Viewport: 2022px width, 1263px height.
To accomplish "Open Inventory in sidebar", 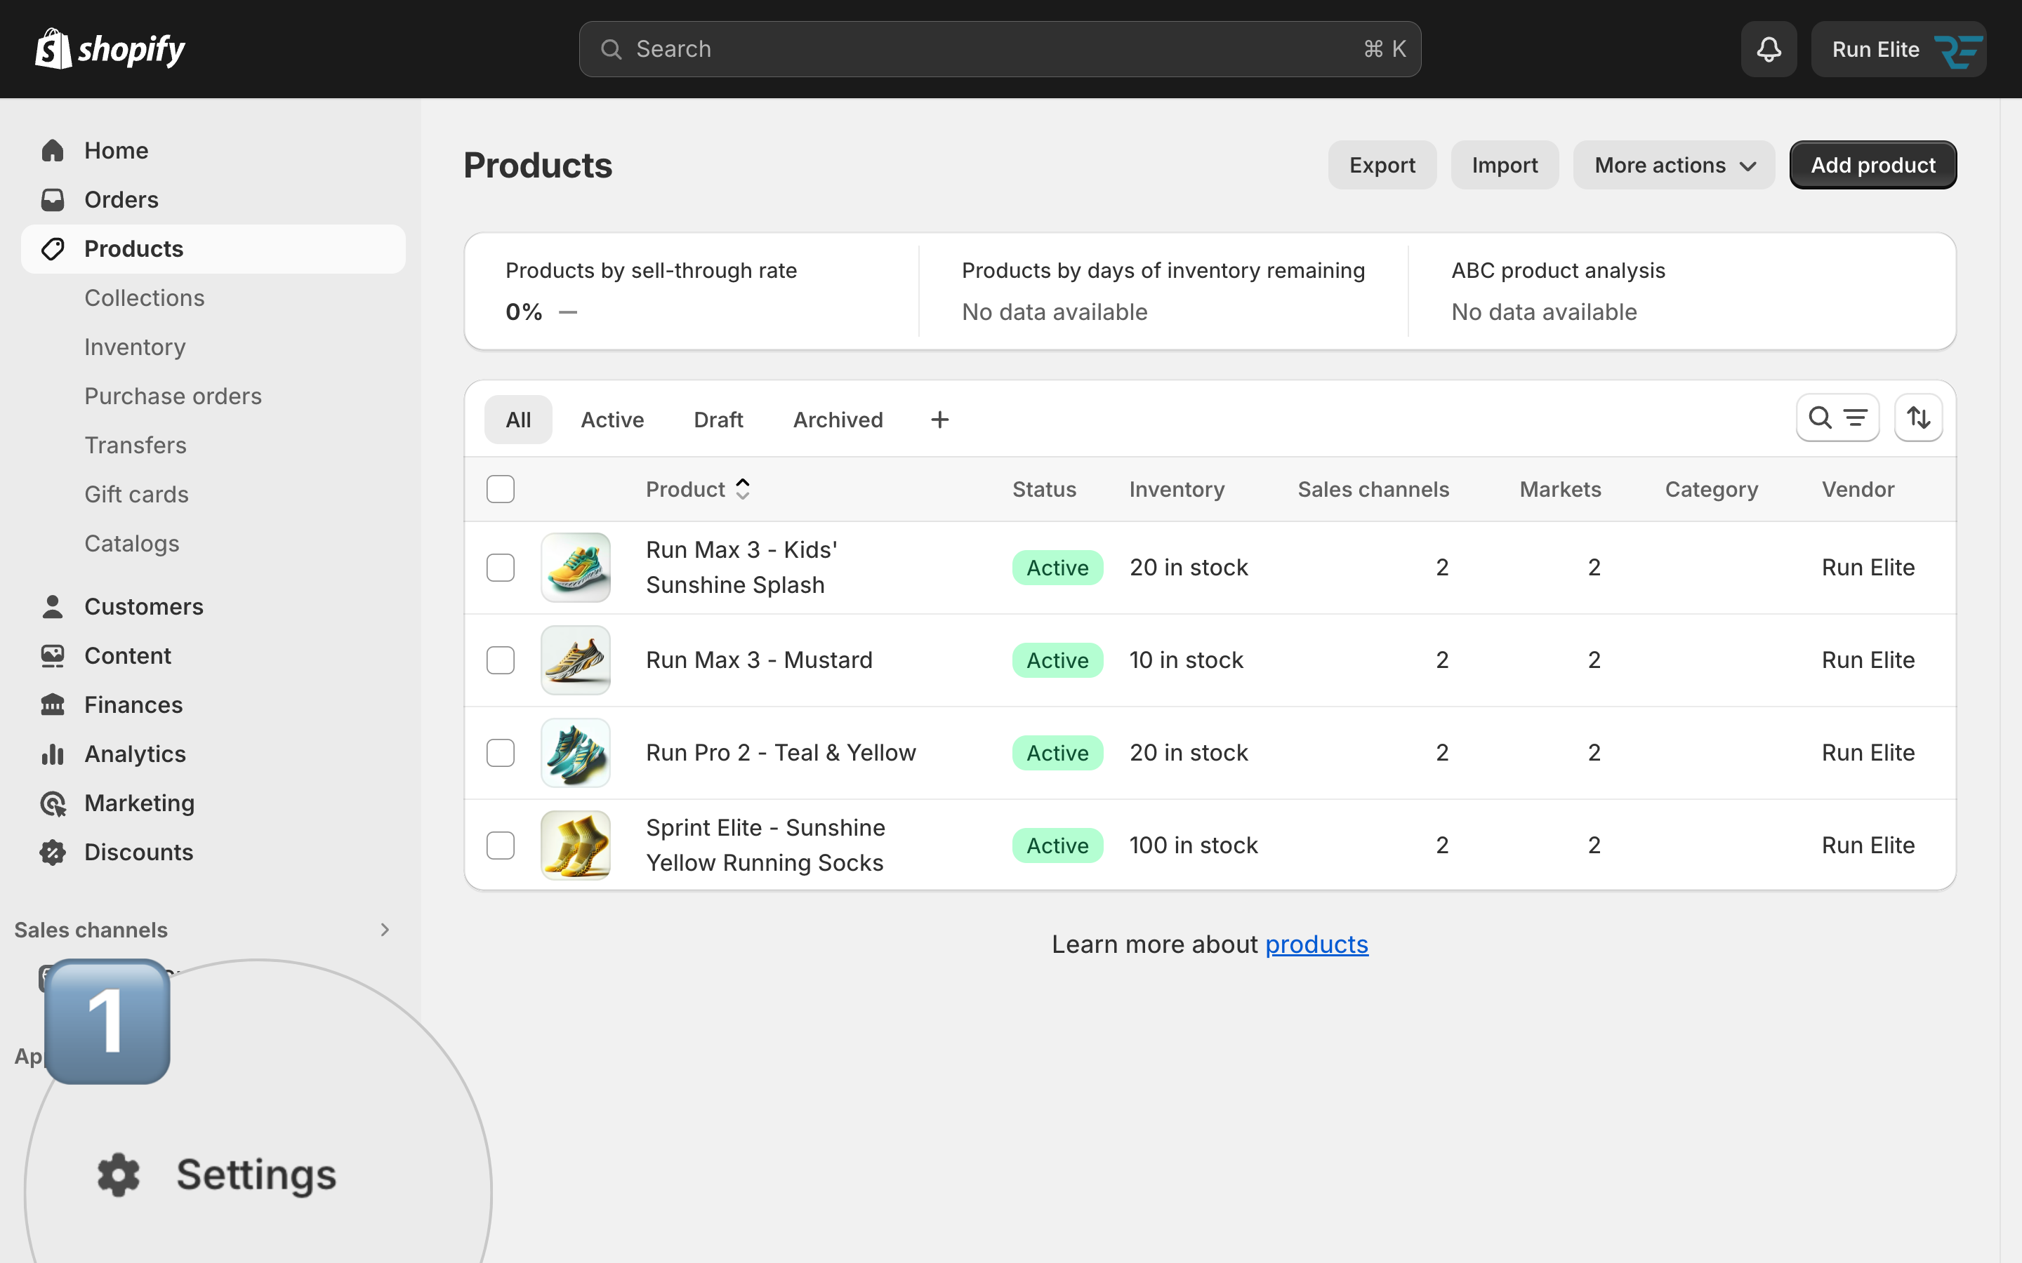I will point(136,347).
